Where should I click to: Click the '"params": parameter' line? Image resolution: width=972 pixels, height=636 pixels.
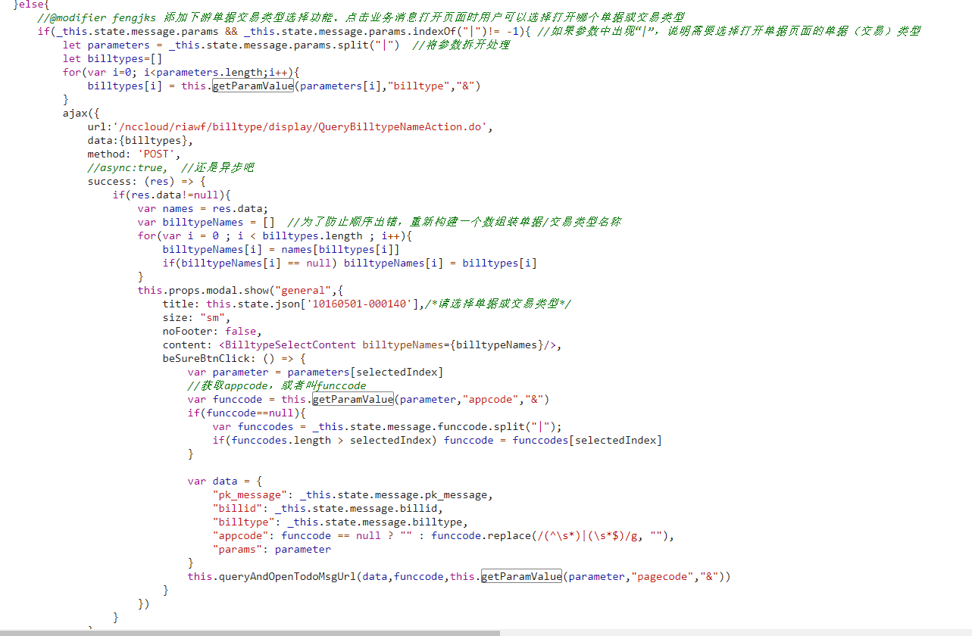271,549
